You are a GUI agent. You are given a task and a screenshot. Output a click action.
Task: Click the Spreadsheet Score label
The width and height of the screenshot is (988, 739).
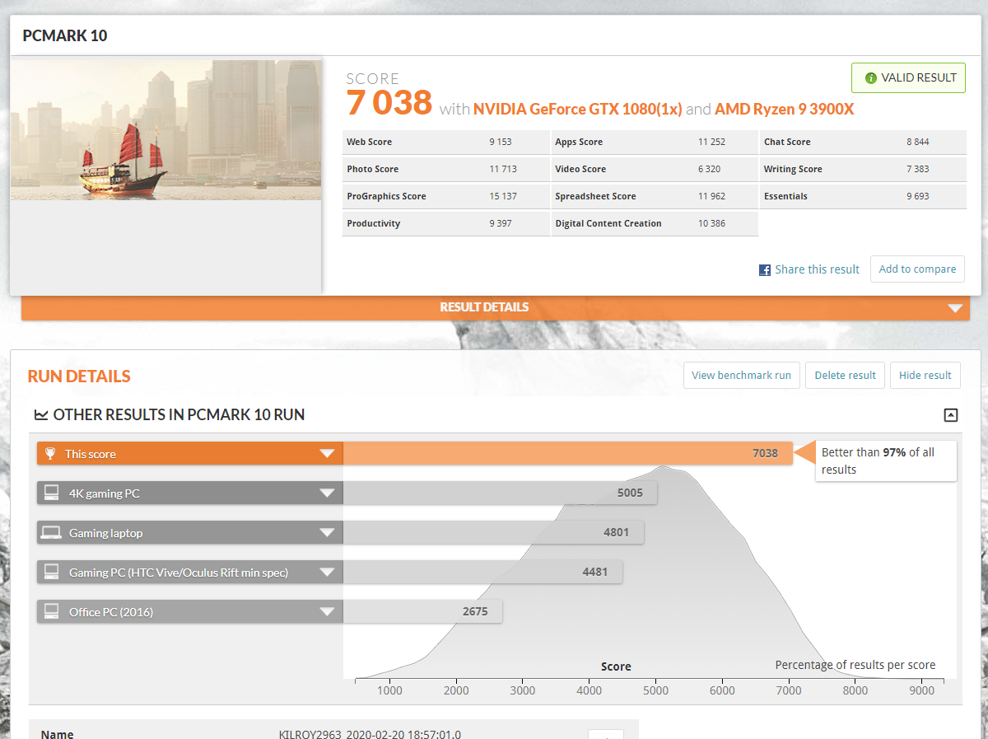[x=595, y=196]
